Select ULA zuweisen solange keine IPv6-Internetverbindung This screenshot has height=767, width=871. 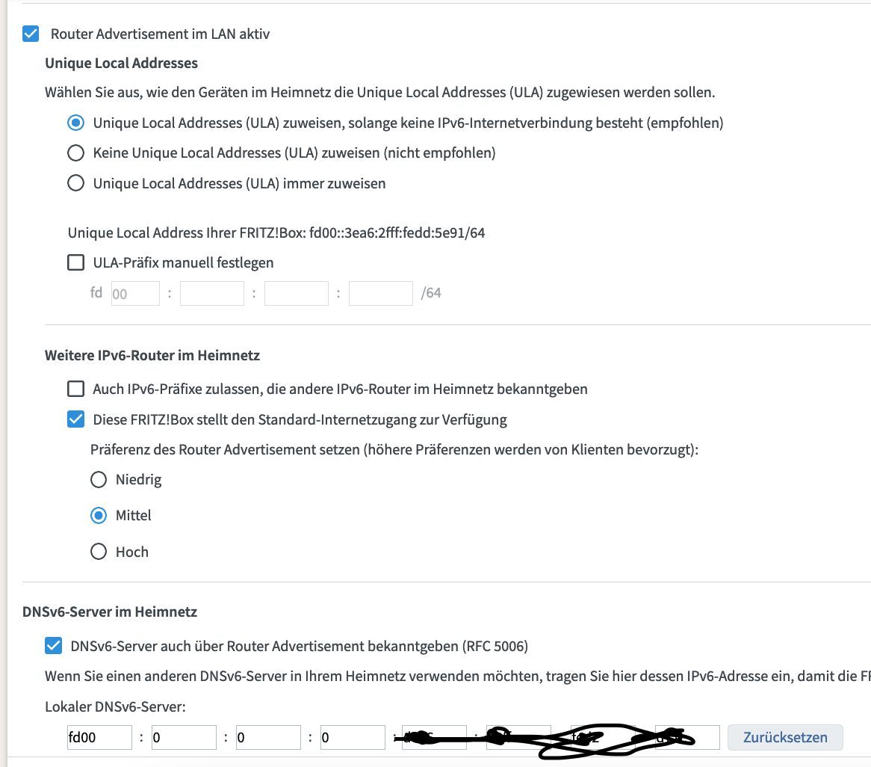pyautogui.click(x=75, y=123)
